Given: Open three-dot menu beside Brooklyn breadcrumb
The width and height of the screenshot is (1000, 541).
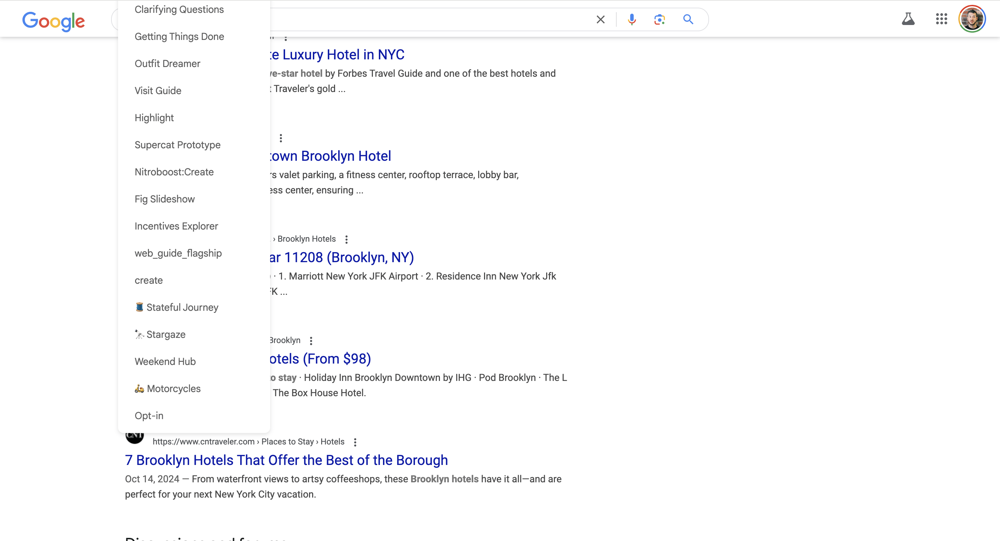Looking at the screenshot, I should (311, 340).
